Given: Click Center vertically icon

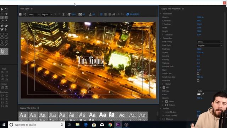Looking at the screenshot, I should click(x=2, y=87).
